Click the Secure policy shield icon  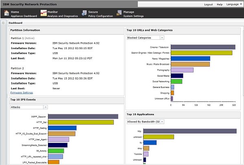tap(84, 13)
